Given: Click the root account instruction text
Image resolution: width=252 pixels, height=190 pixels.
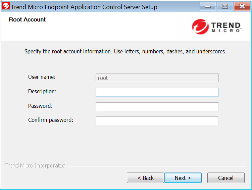Looking at the screenshot, I should pos(125,52).
